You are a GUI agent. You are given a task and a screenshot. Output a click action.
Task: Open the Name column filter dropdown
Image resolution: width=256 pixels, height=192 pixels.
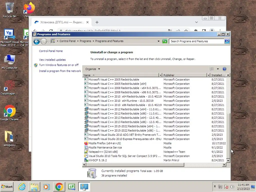(160, 75)
